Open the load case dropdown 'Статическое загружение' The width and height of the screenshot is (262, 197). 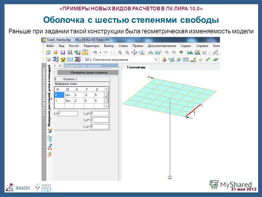pos(156,59)
